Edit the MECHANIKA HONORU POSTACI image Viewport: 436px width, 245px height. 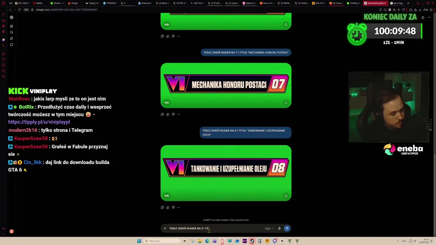[x=167, y=102]
